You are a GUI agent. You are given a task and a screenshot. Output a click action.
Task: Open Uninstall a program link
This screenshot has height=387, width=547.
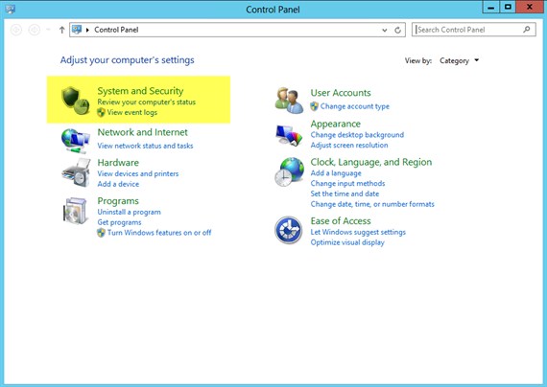130,212
